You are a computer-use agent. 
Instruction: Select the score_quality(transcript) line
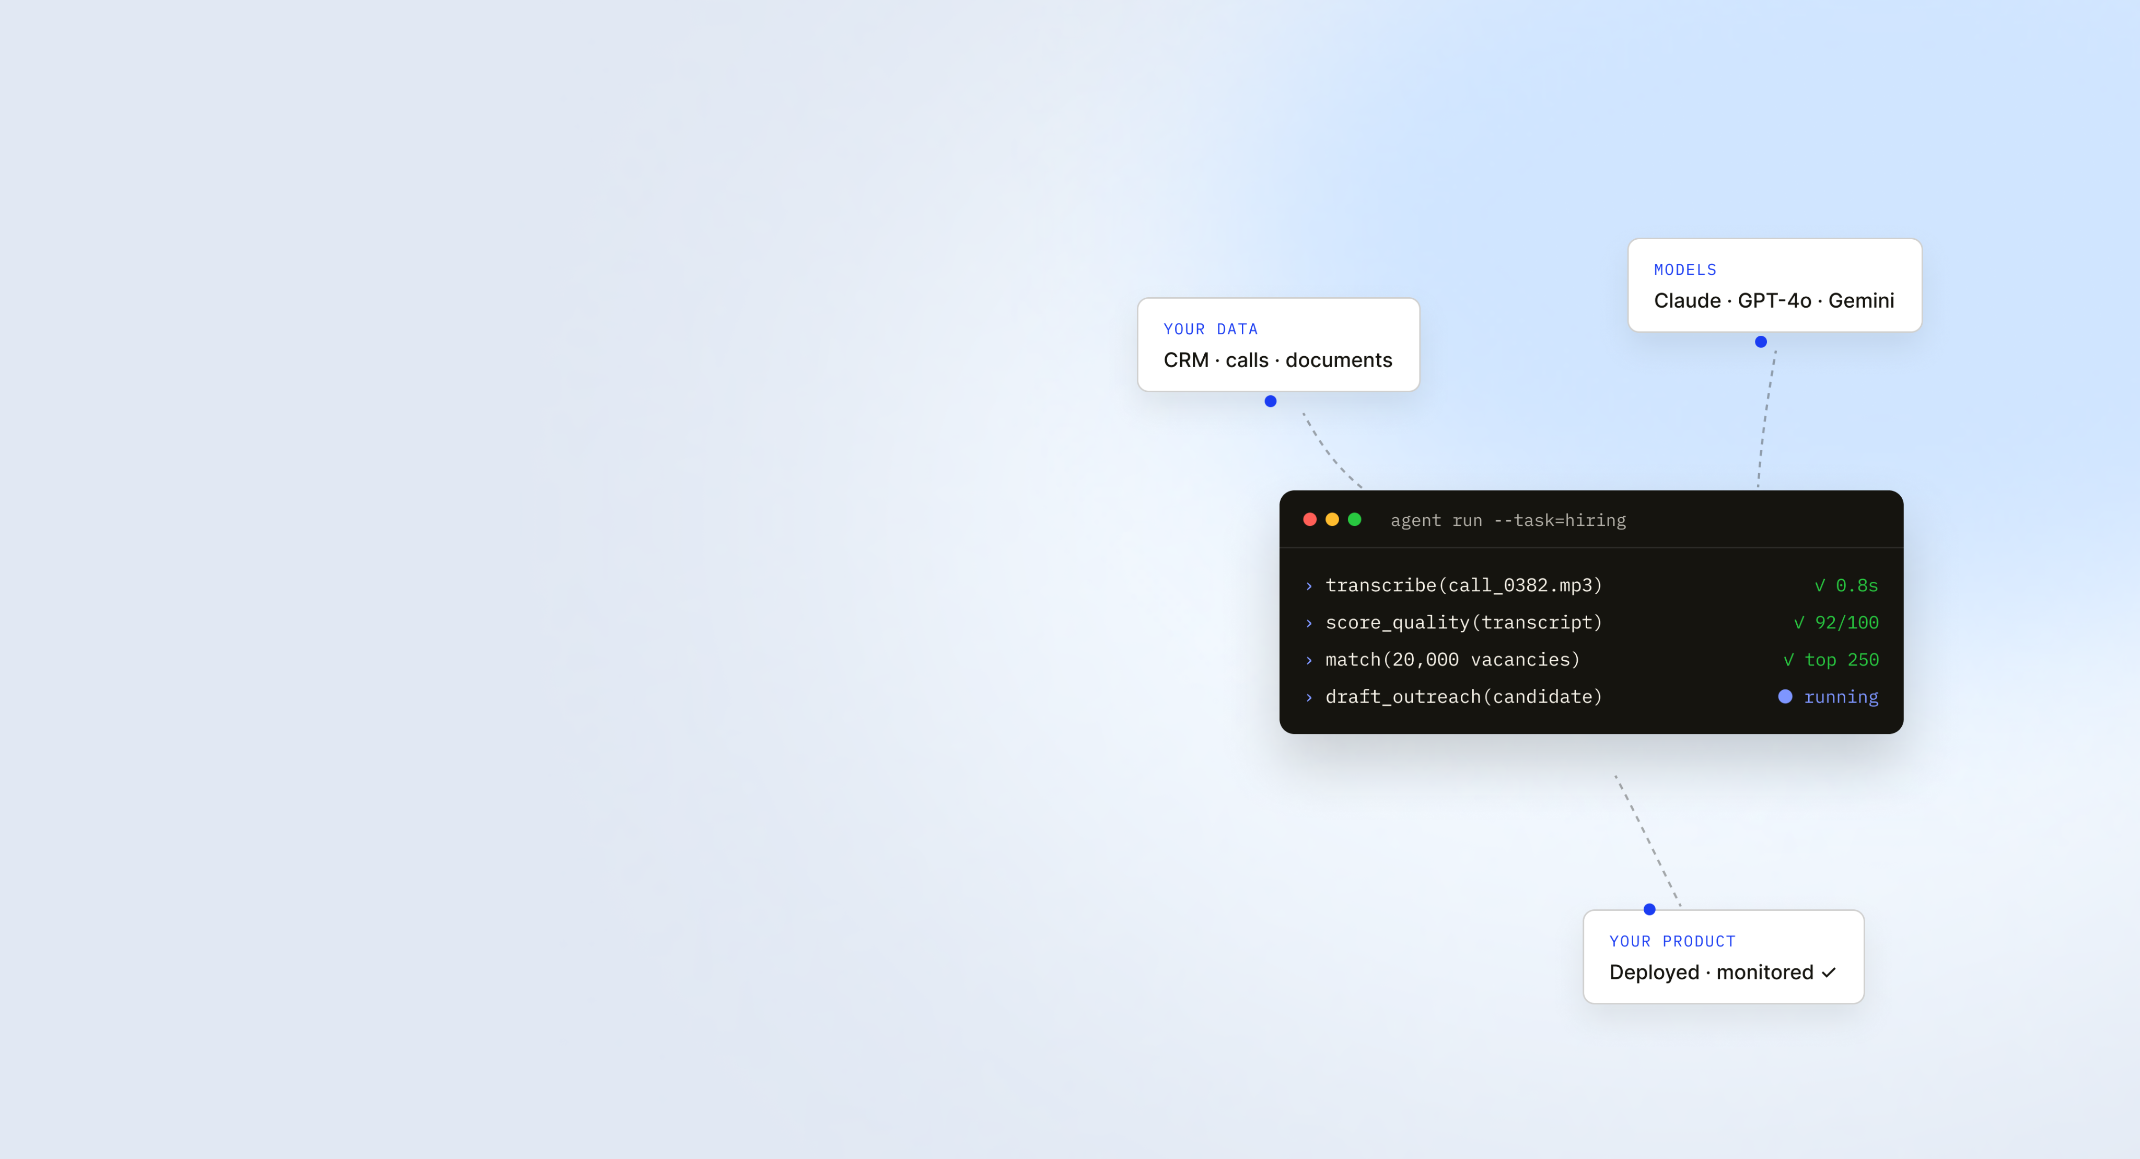[1464, 623]
